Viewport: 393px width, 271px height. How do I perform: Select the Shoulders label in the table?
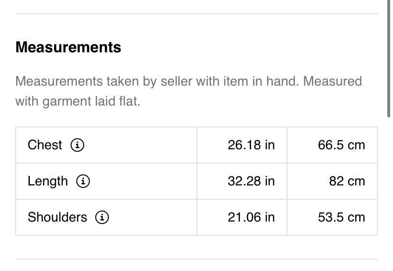pos(57,217)
